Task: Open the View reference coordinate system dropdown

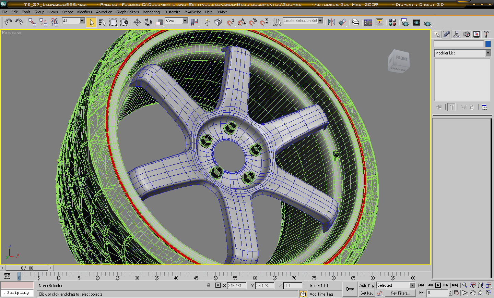Action: pos(177,21)
